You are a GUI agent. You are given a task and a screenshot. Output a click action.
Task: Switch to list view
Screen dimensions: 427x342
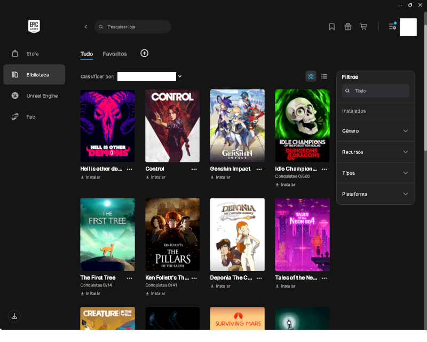(324, 76)
